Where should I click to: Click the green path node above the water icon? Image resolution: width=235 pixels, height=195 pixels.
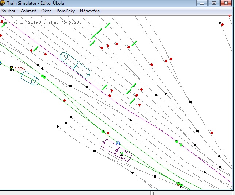pyautogui.click(x=103, y=132)
